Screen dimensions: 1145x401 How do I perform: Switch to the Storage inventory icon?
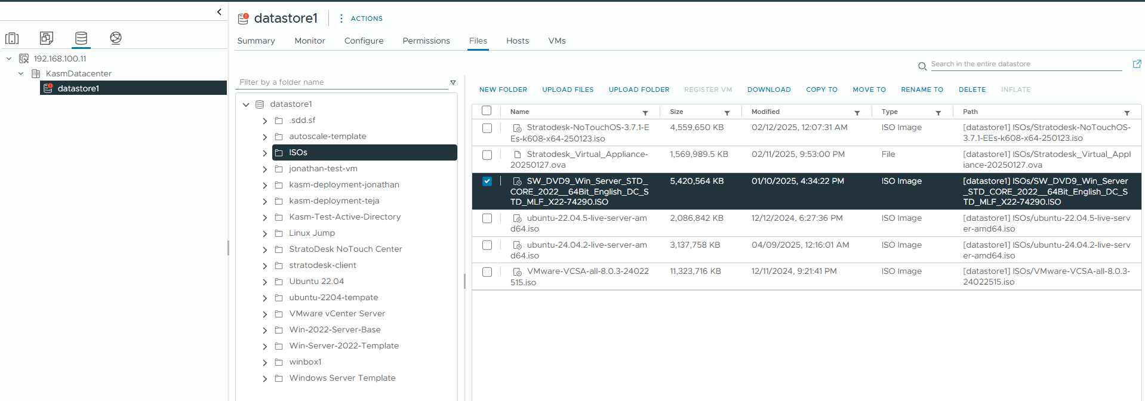tap(81, 38)
